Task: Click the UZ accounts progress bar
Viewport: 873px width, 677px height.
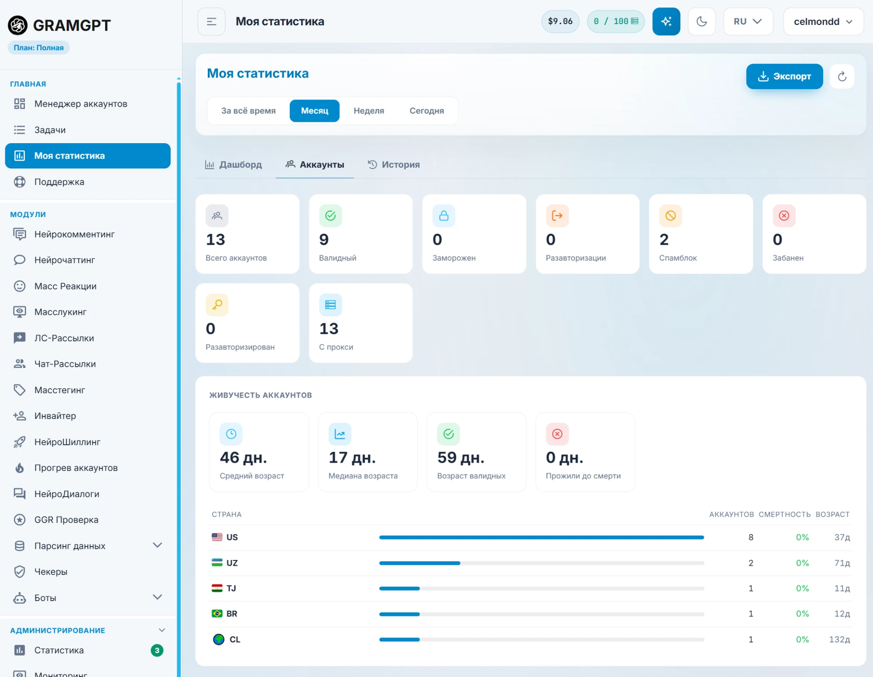Action: click(x=542, y=563)
